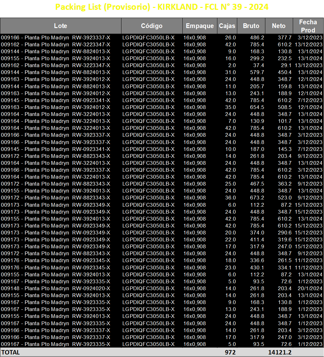Viewport: 324px width, 357px height.
Task: Select the Neto column header
Action: pos(279,26)
